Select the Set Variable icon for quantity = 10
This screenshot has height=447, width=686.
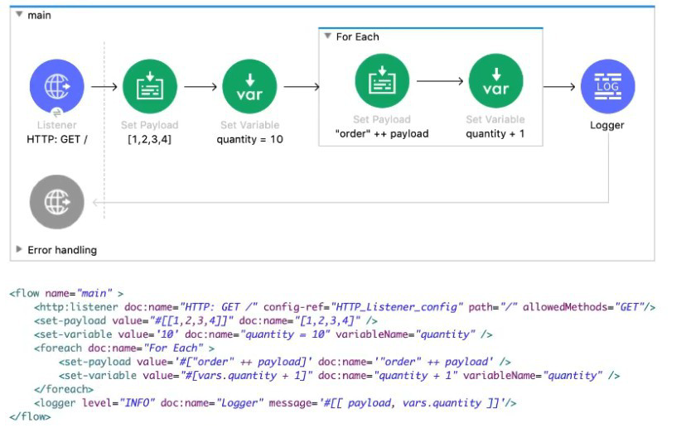249,86
